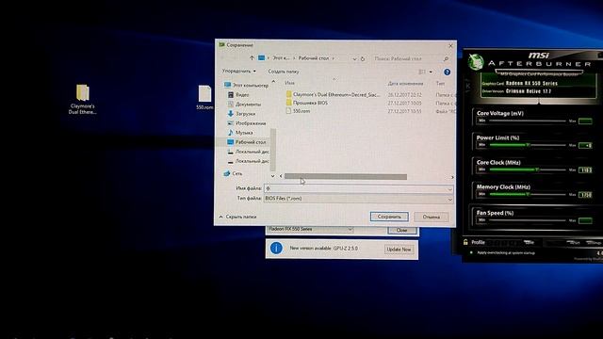Open Загрузки in the navigation pane
603x339 pixels.
[x=241, y=114]
